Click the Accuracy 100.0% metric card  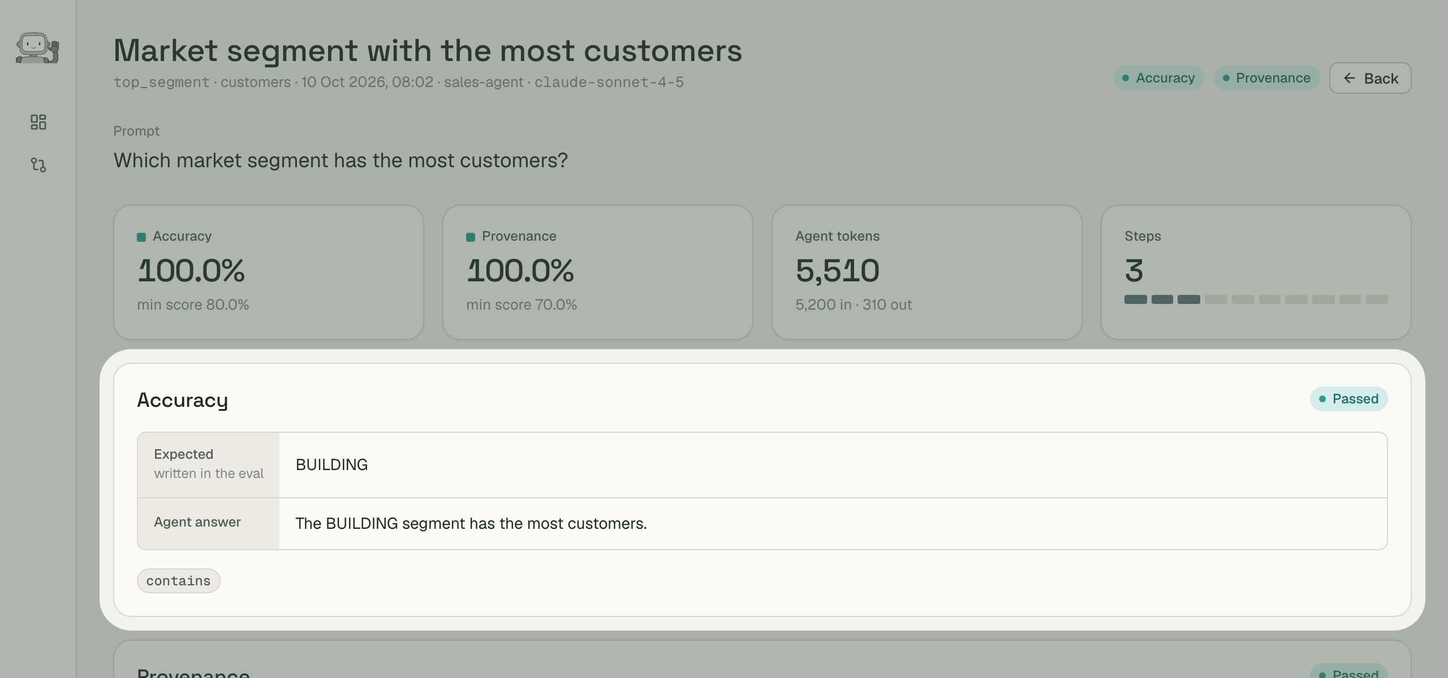point(269,272)
